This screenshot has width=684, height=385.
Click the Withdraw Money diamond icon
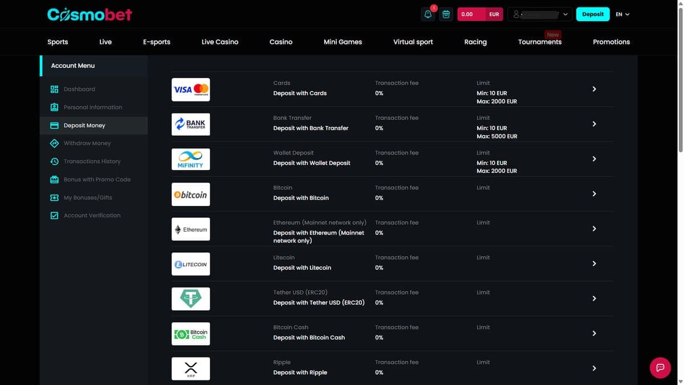pyautogui.click(x=55, y=143)
